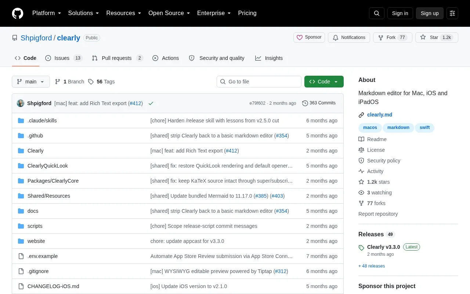Open the search magnifier in header

pos(377,13)
